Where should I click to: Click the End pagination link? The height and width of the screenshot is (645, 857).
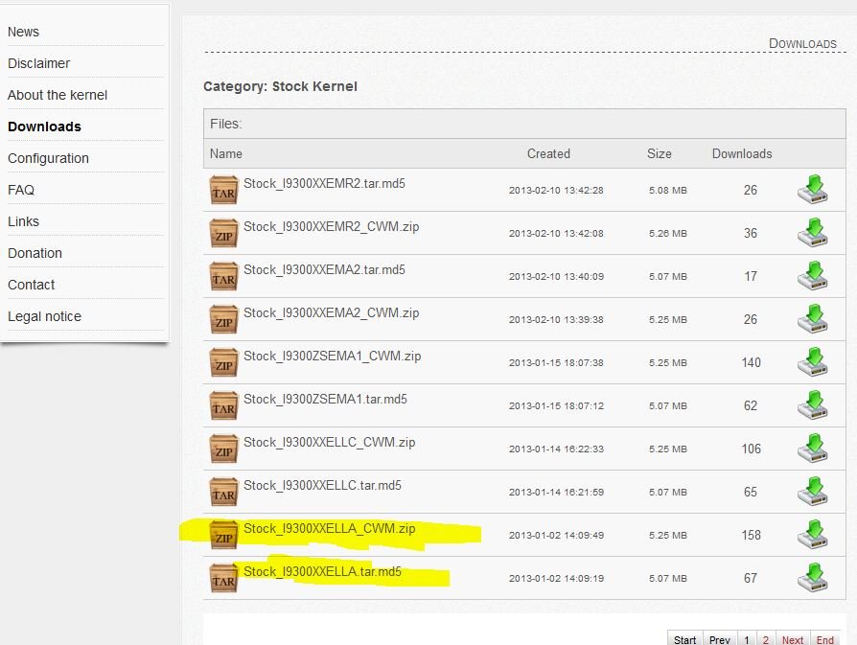824,639
